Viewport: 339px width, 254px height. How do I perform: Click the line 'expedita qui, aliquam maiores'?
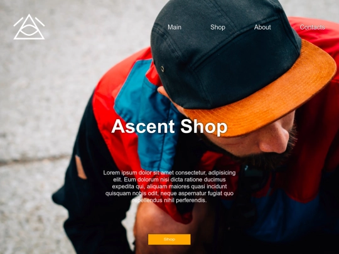[x=169, y=186]
